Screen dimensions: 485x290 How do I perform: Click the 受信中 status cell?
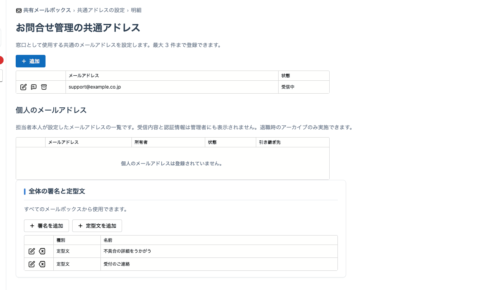click(x=304, y=87)
